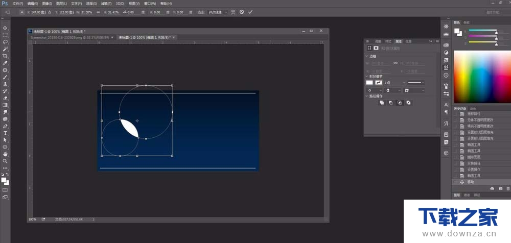511x243 pixels.
Task: Switch to the live shape properties icon
Action: coord(369,48)
